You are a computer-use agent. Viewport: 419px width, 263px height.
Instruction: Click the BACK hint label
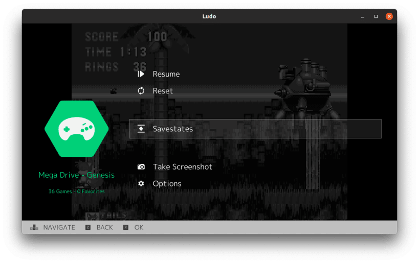(104, 227)
